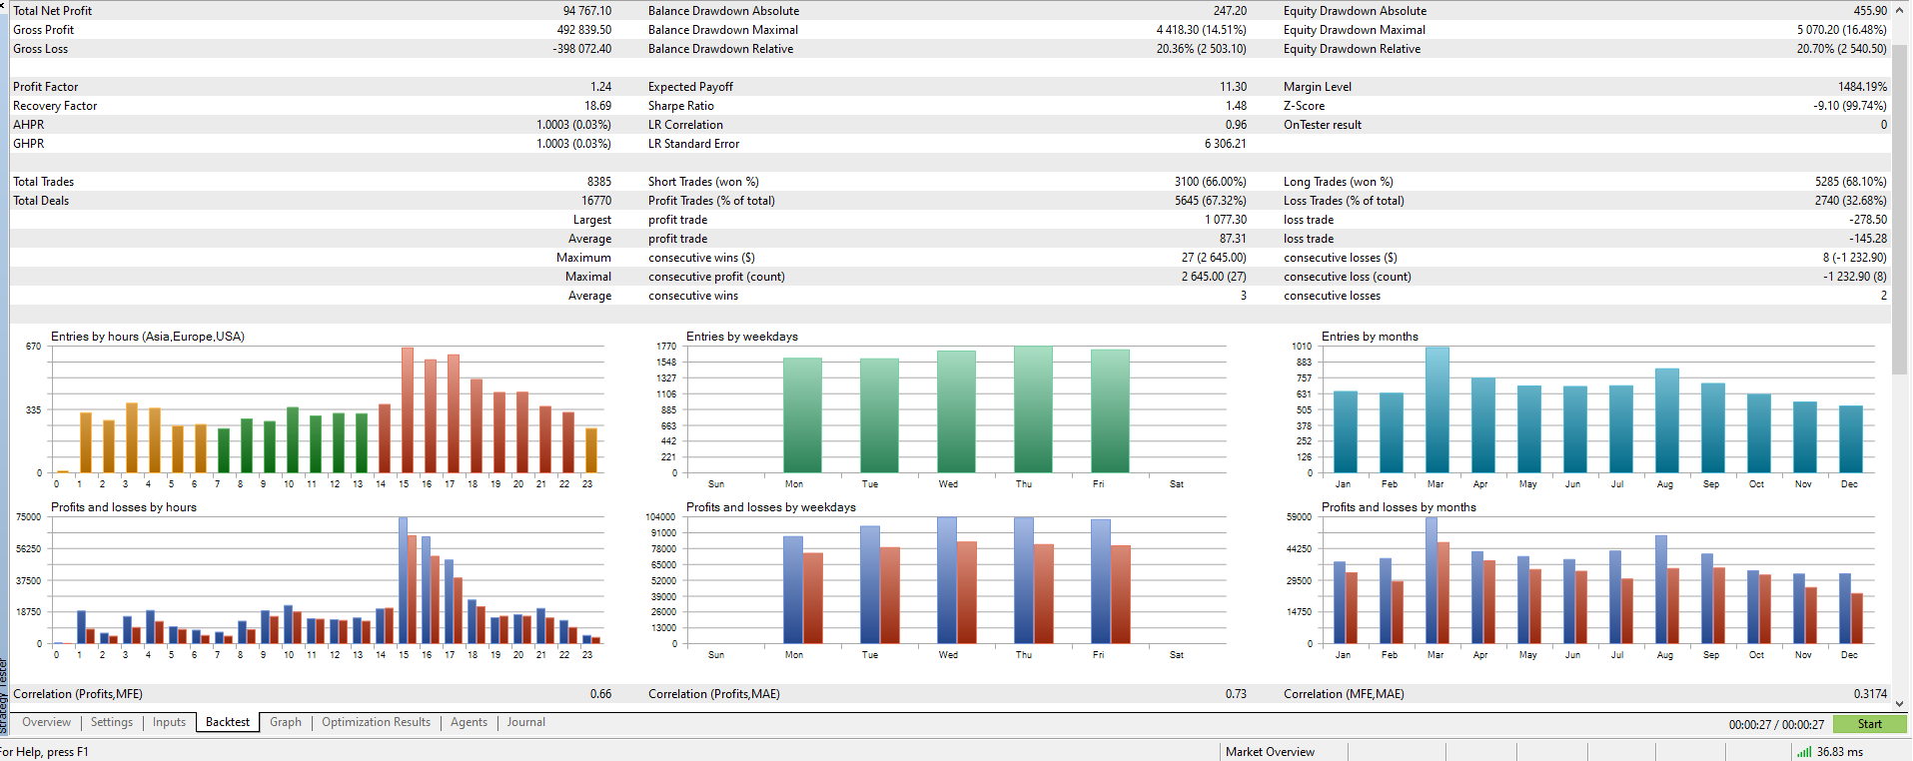Viewport: 1913px width, 761px height.
Task: Click LR Correlation value 0.96
Action: (1236, 125)
